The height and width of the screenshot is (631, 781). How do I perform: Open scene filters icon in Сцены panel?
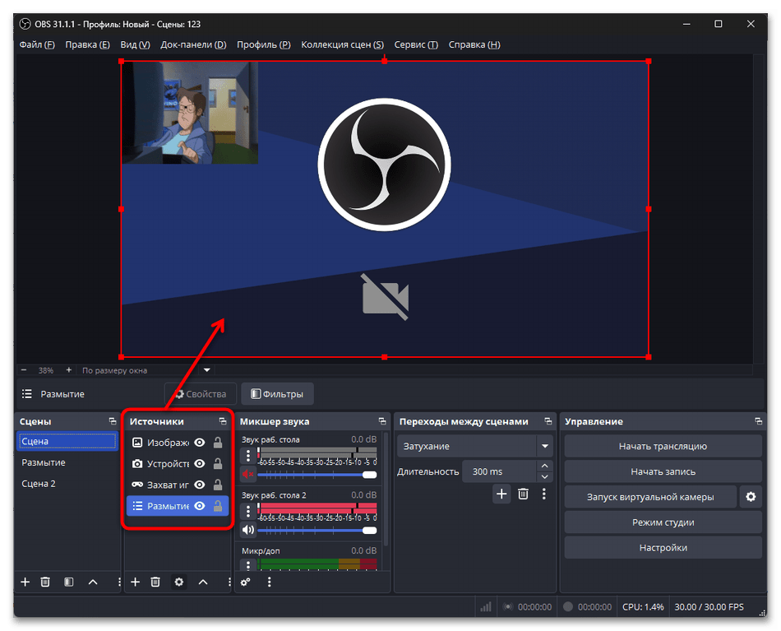click(69, 582)
